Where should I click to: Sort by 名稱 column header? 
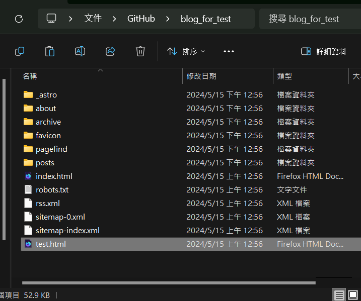[30, 76]
